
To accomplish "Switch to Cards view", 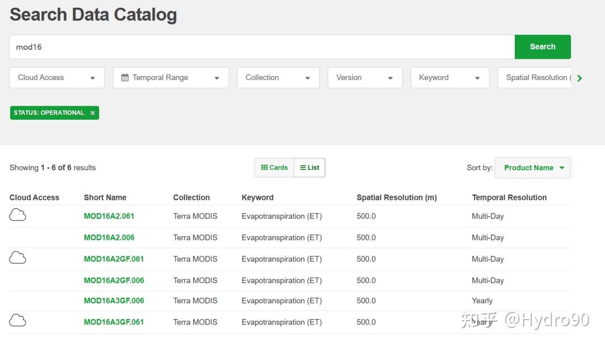I will [274, 167].
